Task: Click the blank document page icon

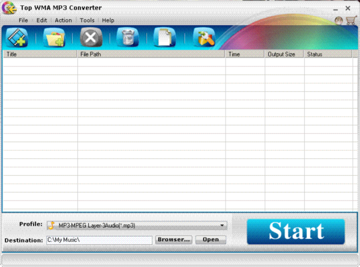Action: pyautogui.click(x=164, y=37)
